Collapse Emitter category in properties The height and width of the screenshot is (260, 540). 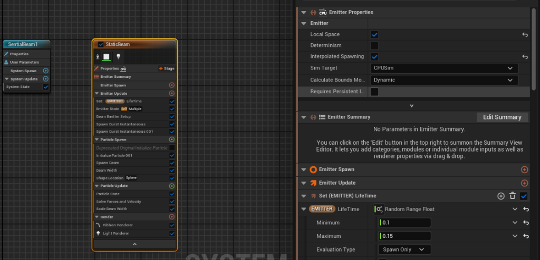click(303, 23)
